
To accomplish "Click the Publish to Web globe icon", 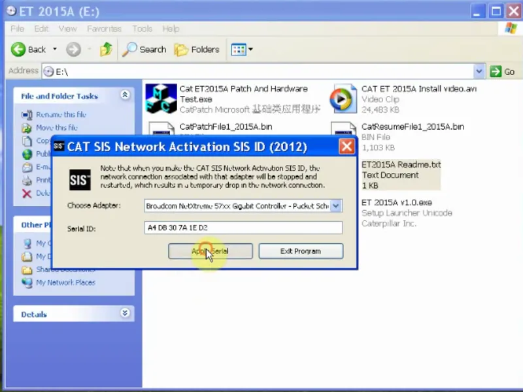I will pos(27,154).
